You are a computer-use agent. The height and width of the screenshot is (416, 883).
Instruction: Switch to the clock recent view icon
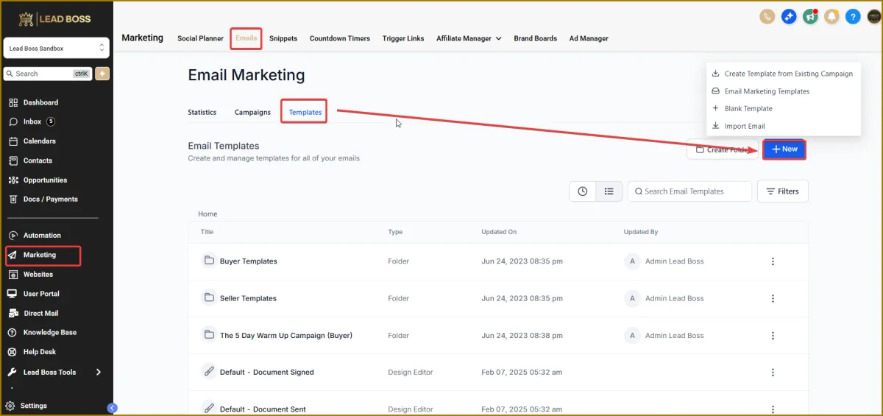(583, 191)
